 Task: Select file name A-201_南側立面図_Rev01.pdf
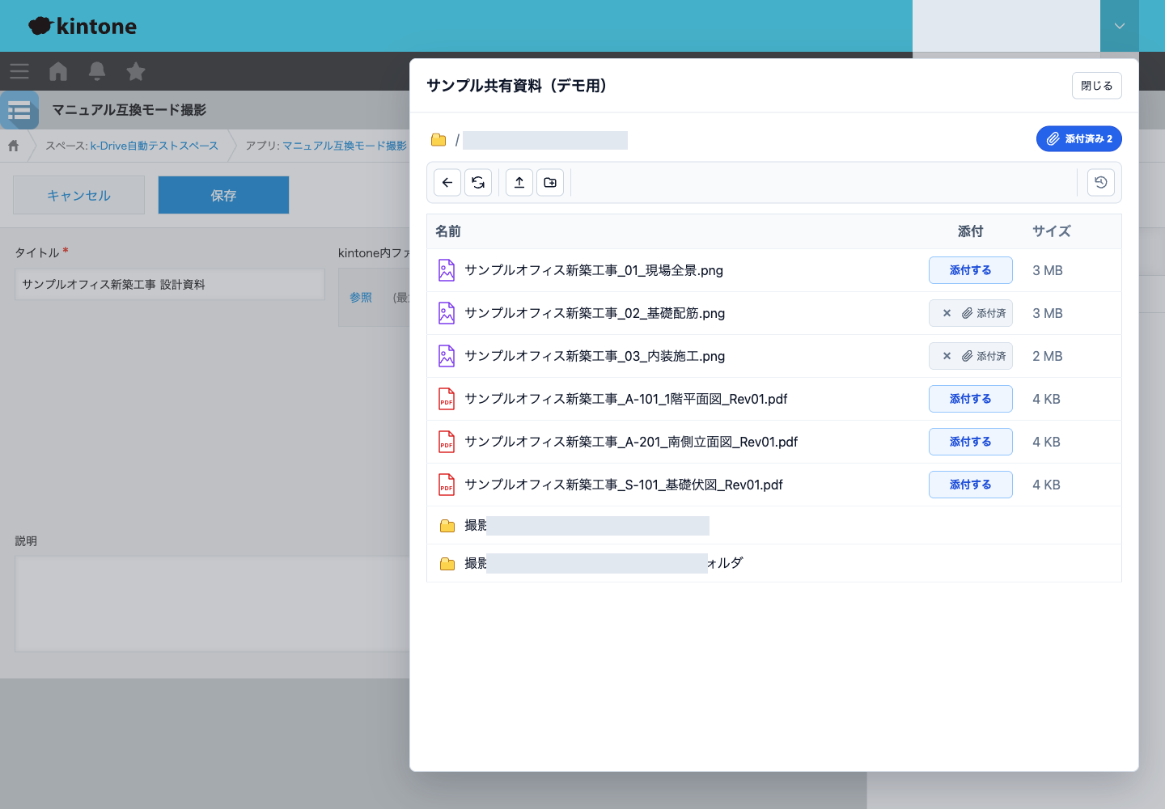click(x=631, y=442)
